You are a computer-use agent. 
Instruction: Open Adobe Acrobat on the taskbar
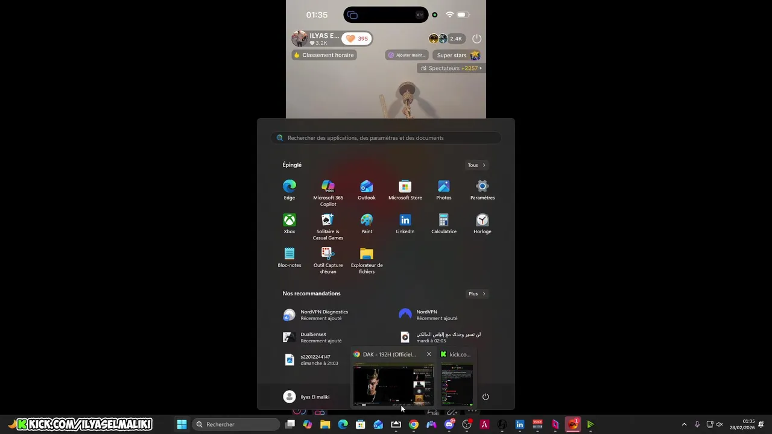tap(484, 424)
